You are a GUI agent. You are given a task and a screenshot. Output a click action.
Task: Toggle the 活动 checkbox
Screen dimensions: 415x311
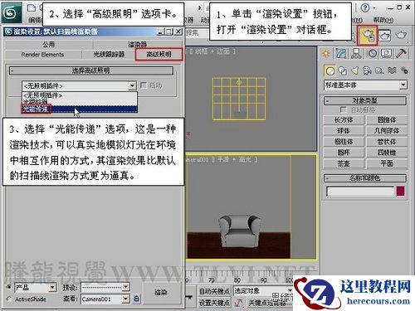click(143, 85)
